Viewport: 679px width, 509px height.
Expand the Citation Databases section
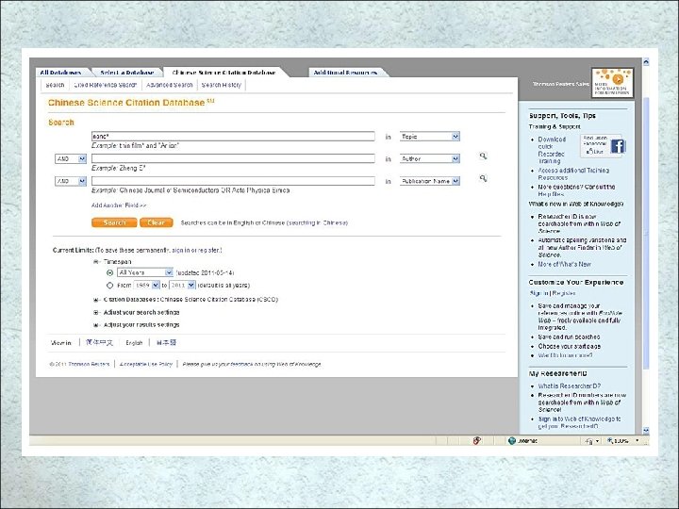tap(96, 300)
